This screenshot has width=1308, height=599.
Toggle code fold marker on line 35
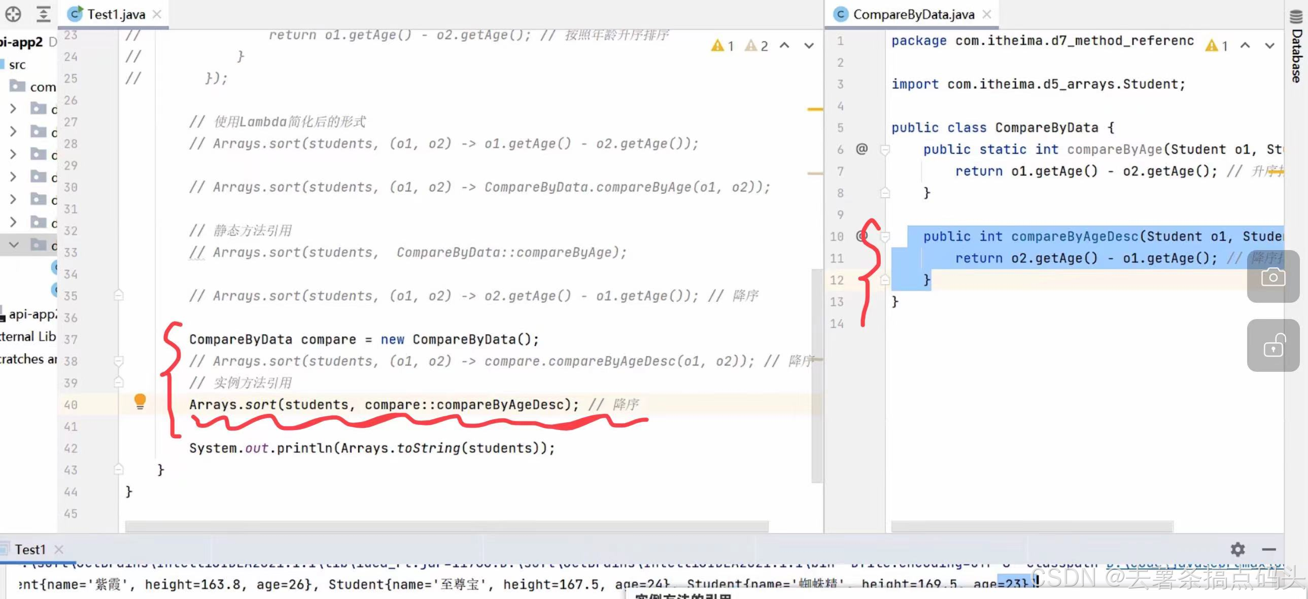(x=118, y=295)
